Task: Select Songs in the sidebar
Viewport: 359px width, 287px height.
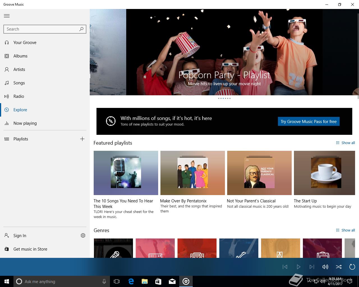Action: pyautogui.click(x=45, y=83)
